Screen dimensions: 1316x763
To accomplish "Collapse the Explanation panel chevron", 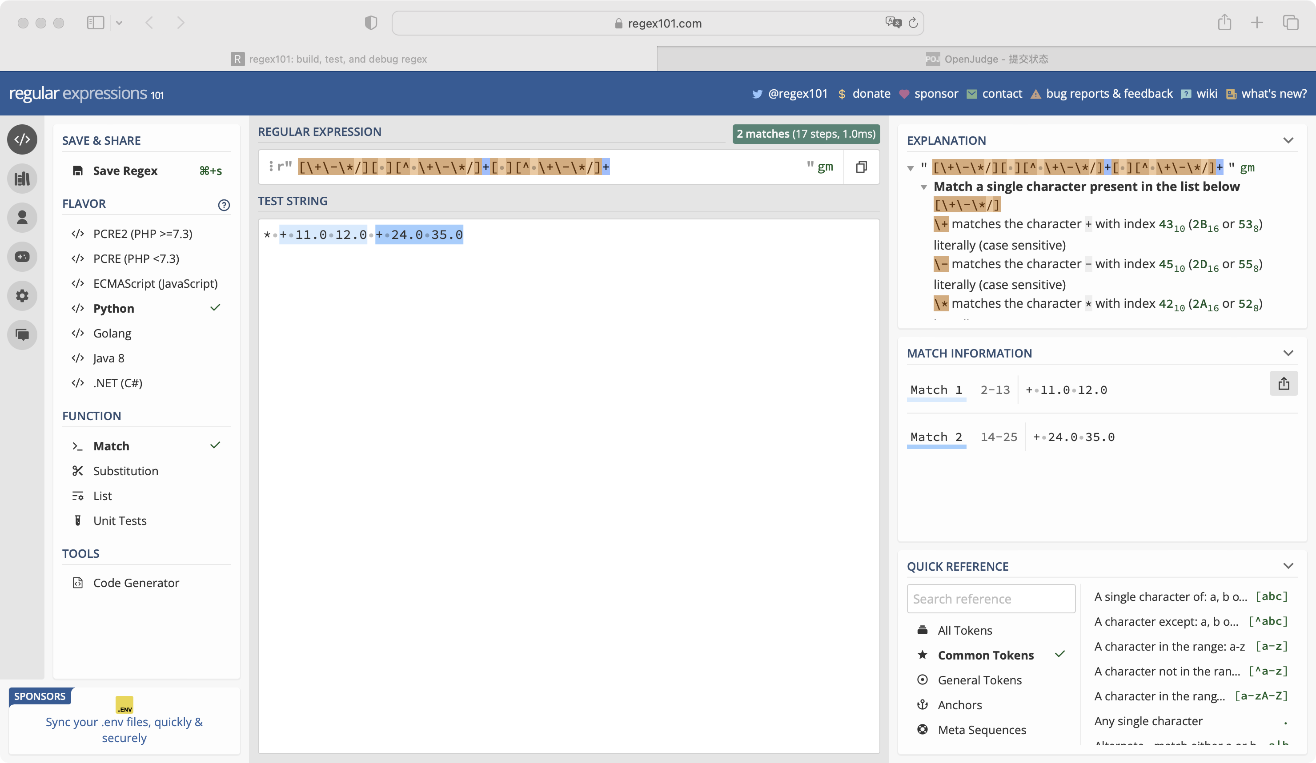I will 1288,141.
